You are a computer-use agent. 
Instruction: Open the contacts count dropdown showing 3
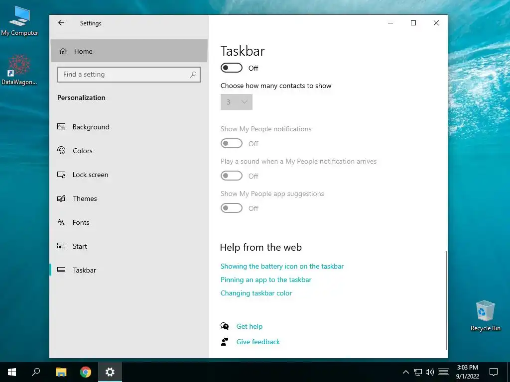(x=237, y=102)
